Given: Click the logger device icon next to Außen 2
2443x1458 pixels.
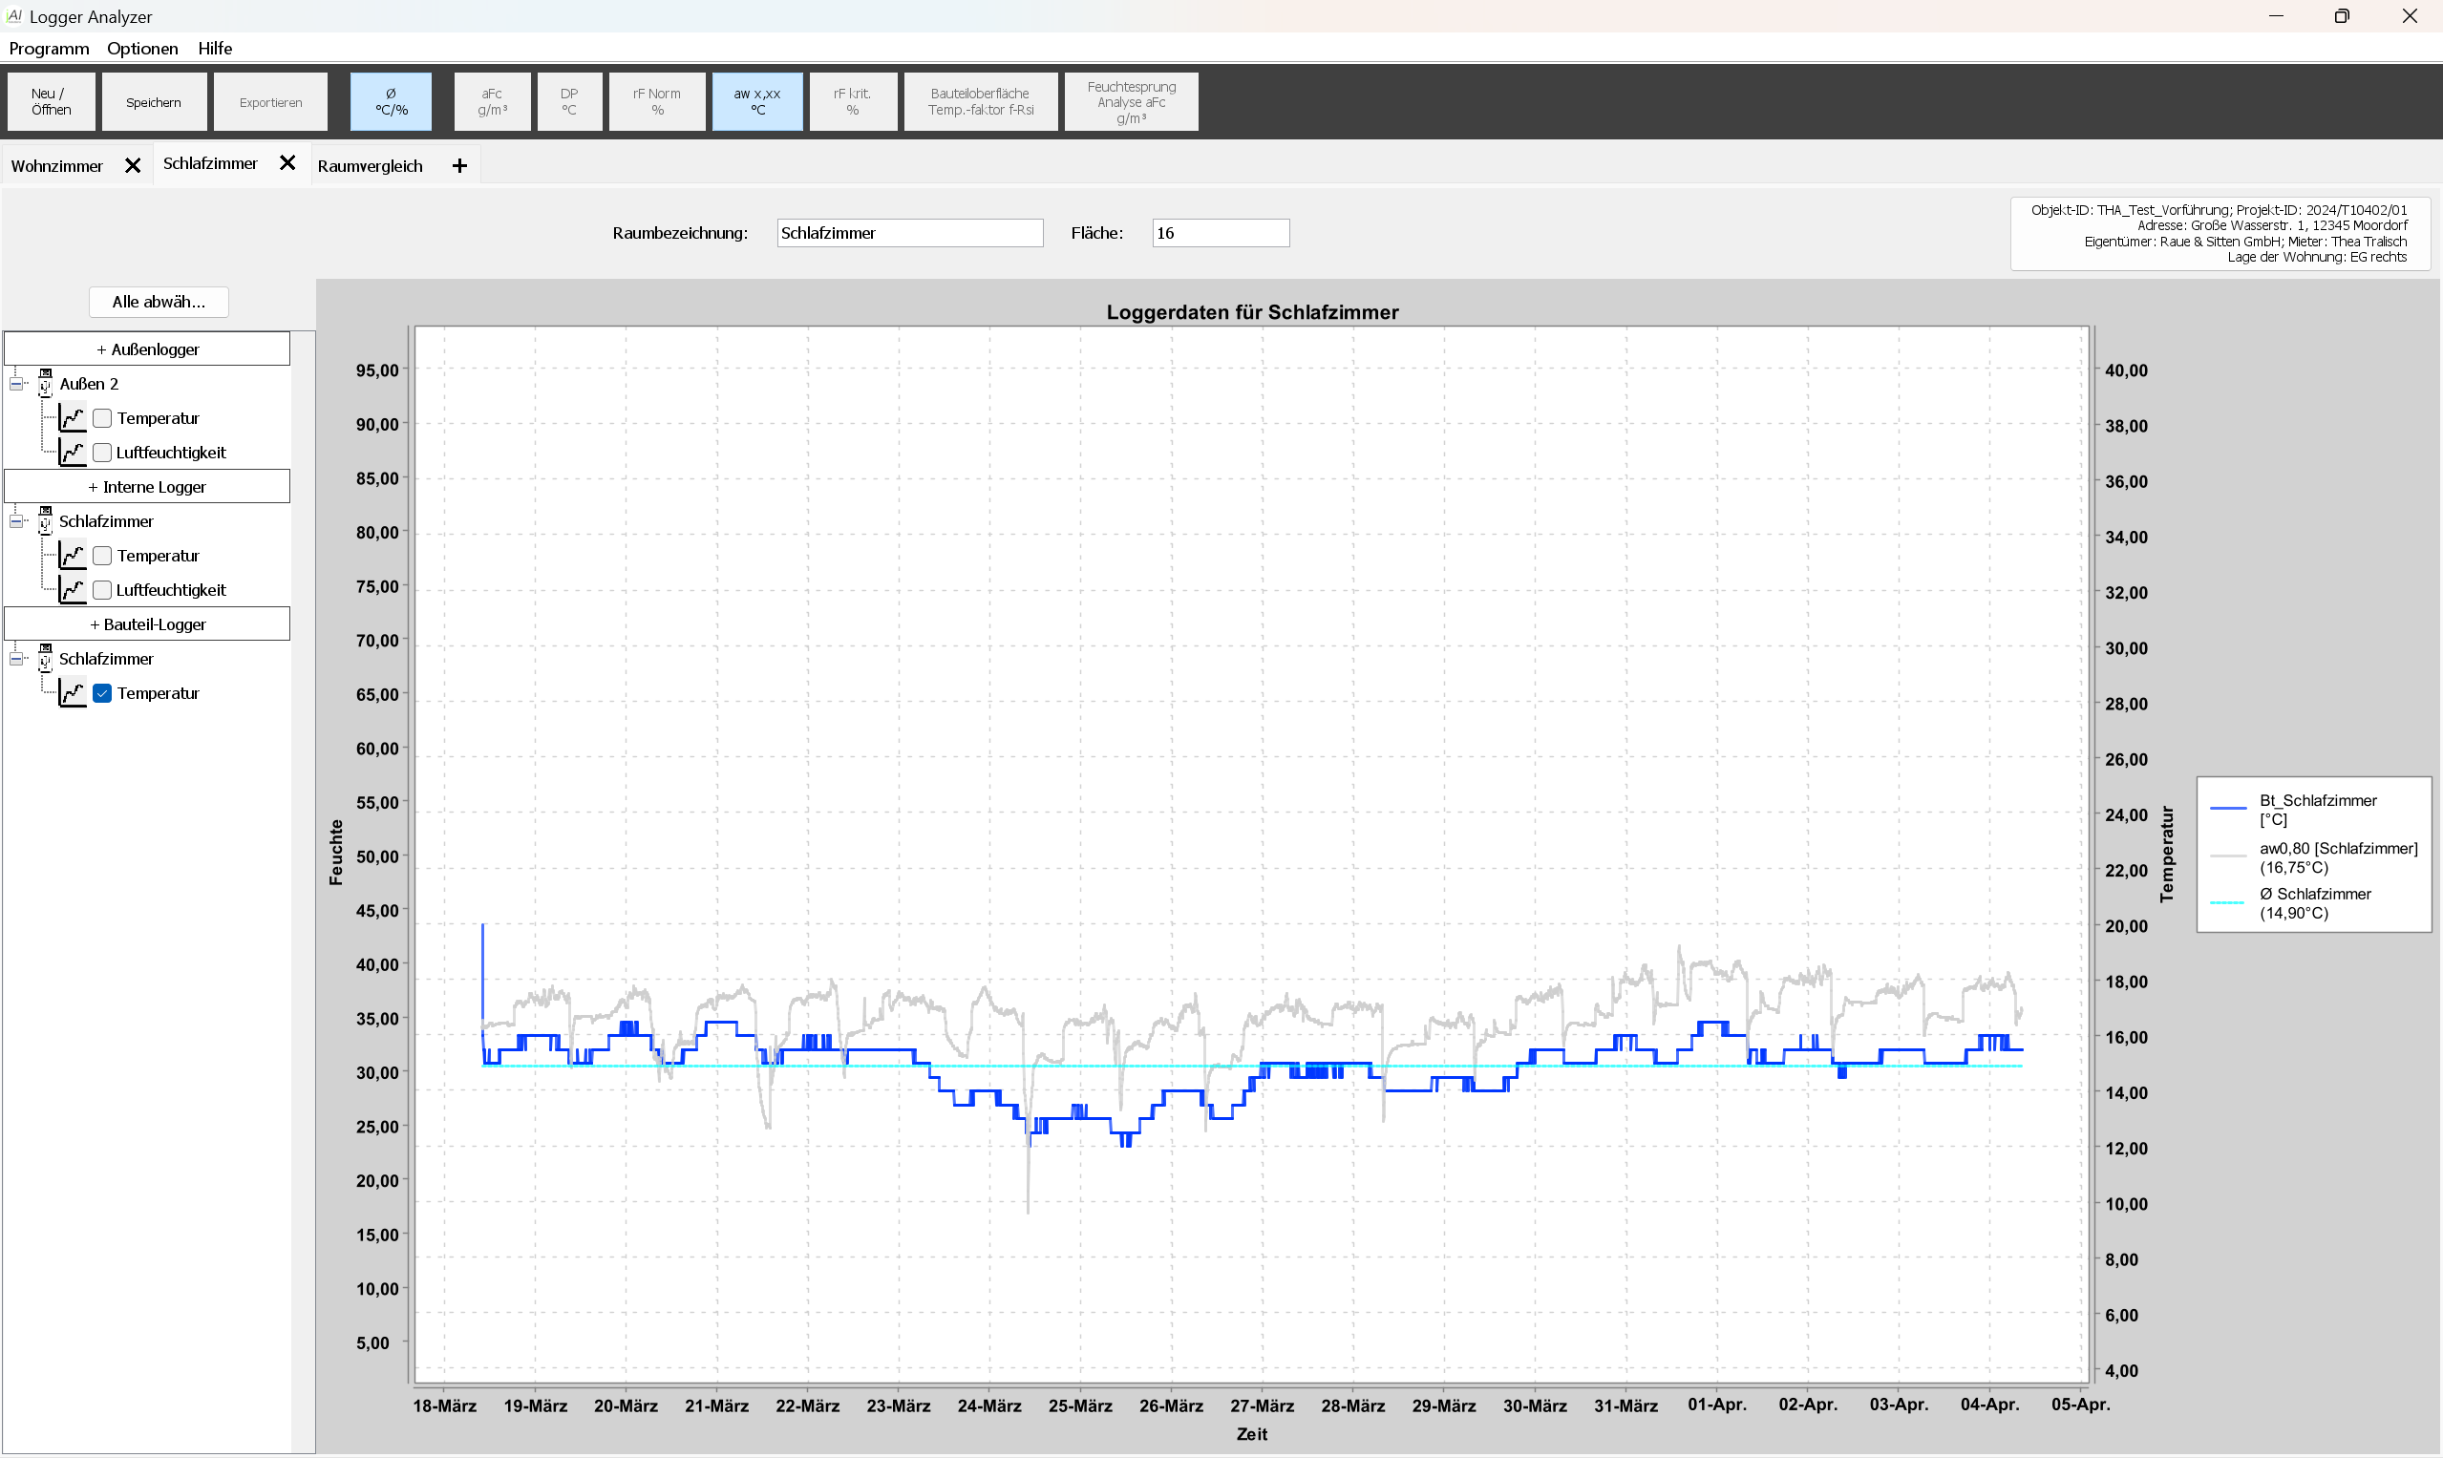Looking at the screenshot, I should (x=45, y=383).
